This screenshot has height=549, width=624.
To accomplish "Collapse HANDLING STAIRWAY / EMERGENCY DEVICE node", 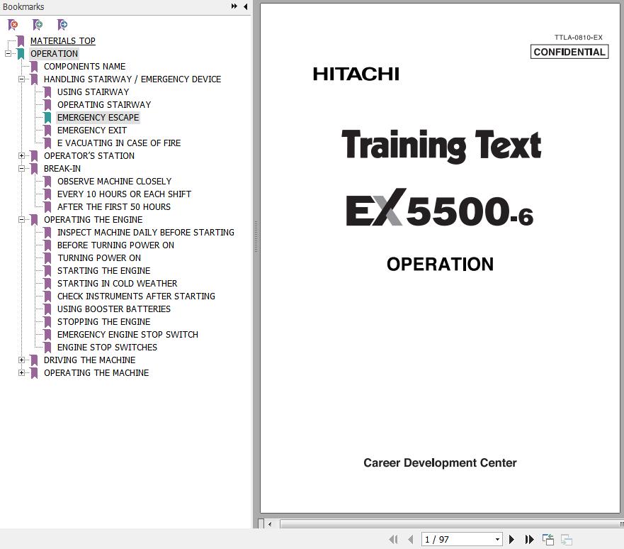I will pos(21,79).
